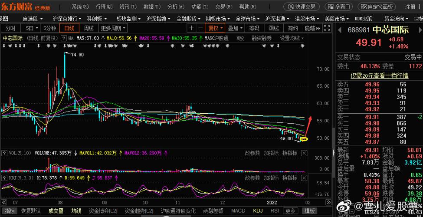Click 恢复默认 at the bottom bar
423x217 pixels.
coord(31,211)
